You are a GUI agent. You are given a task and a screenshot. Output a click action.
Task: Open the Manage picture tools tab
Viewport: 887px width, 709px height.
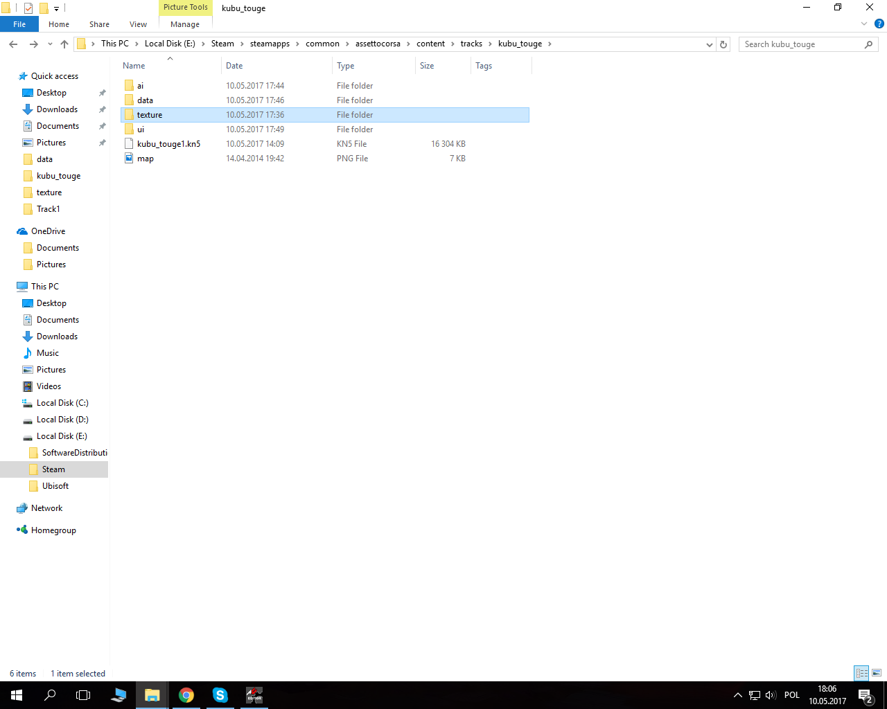pyautogui.click(x=185, y=24)
